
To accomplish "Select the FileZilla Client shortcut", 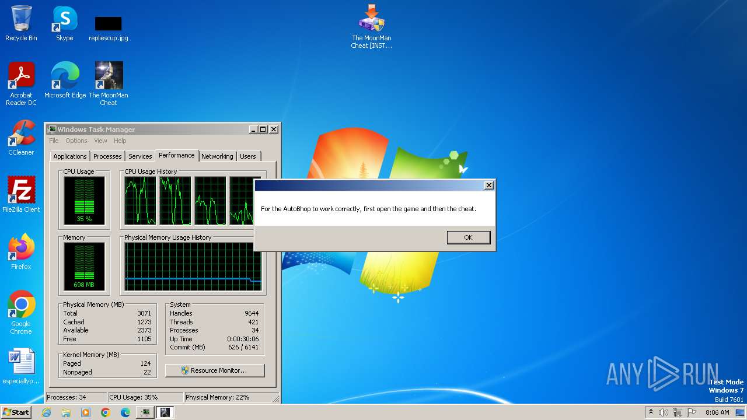I will point(21,195).
